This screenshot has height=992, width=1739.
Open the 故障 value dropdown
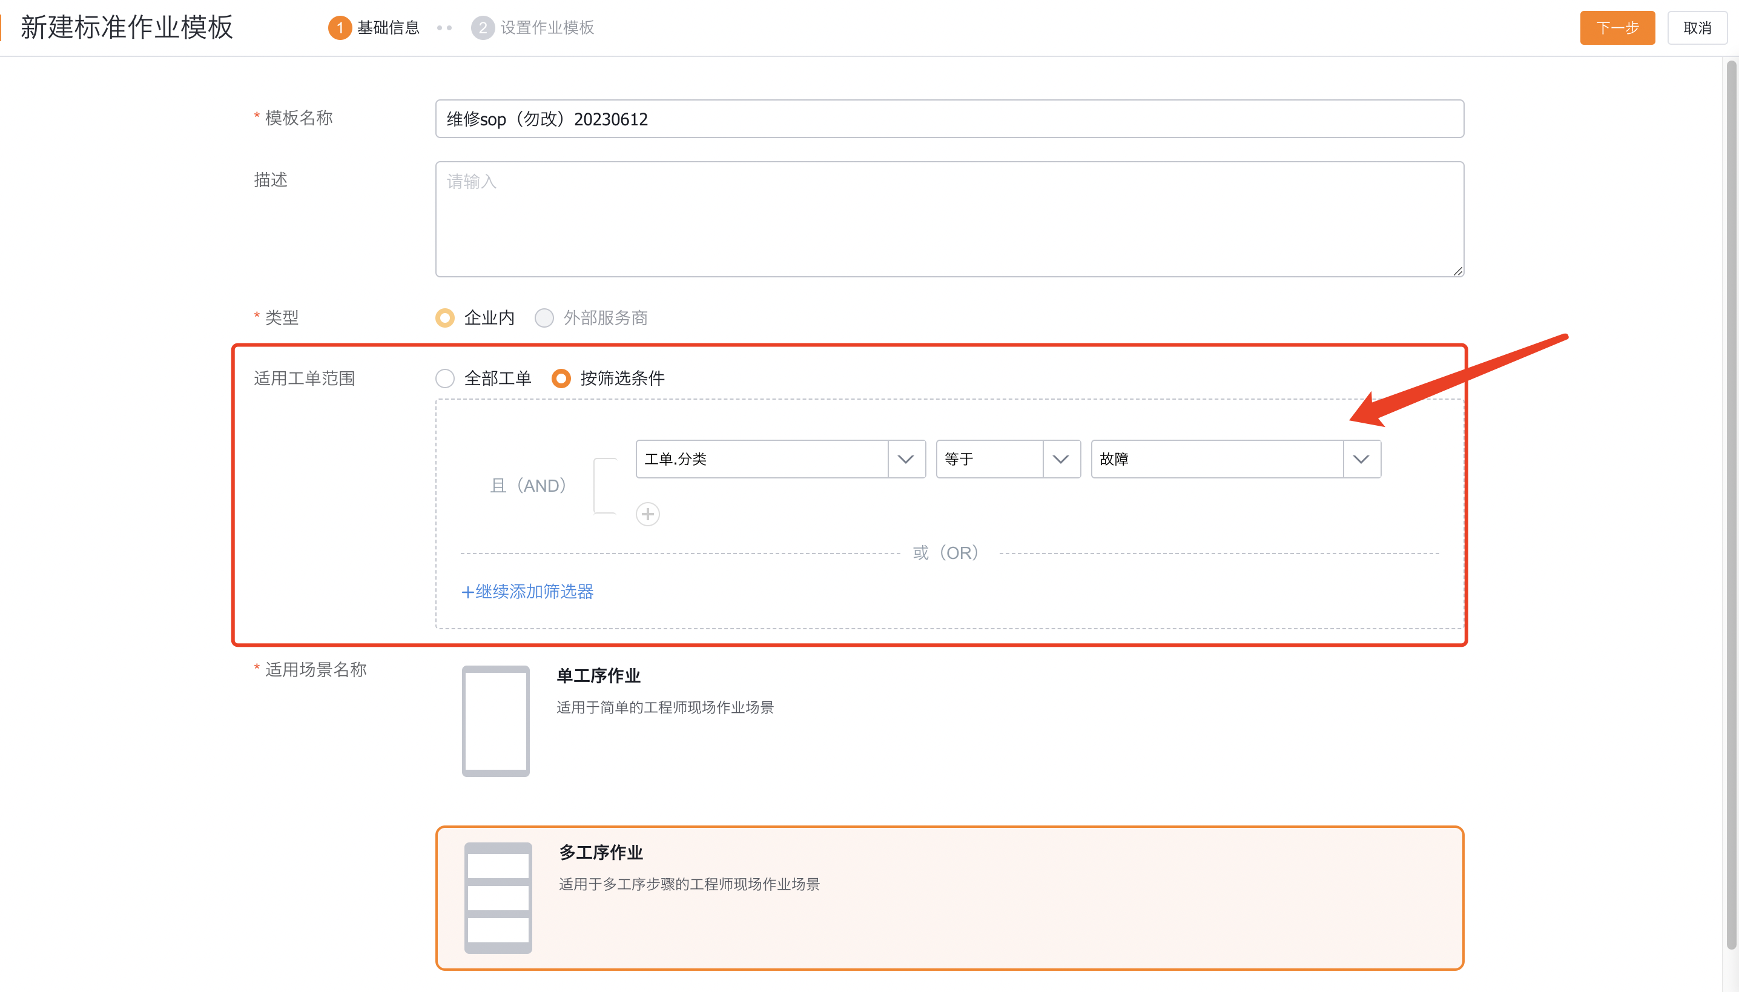(x=1361, y=458)
